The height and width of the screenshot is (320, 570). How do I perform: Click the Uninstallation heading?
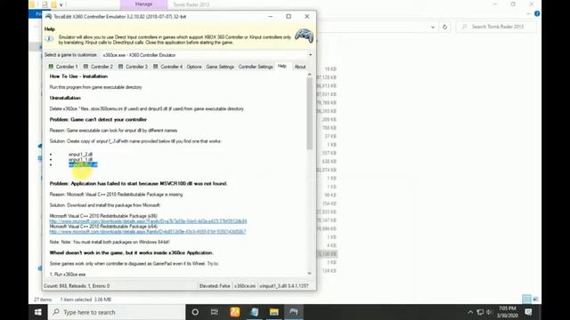[x=65, y=98]
